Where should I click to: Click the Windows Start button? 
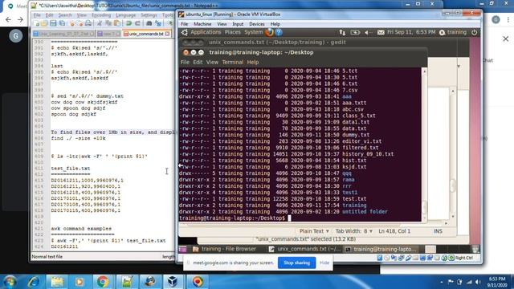tap(10, 282)
